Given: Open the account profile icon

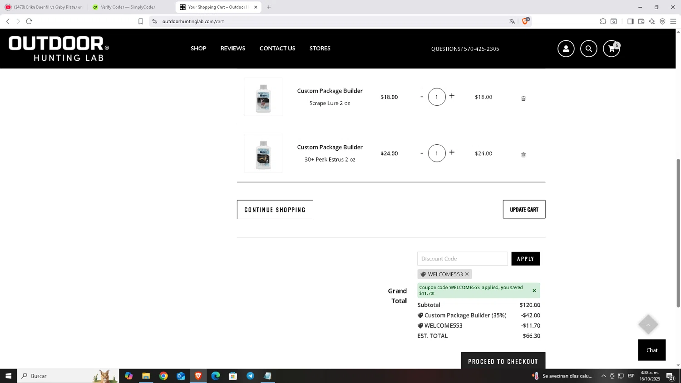Looking at the screenshot, I should click(x=566, y=49).
